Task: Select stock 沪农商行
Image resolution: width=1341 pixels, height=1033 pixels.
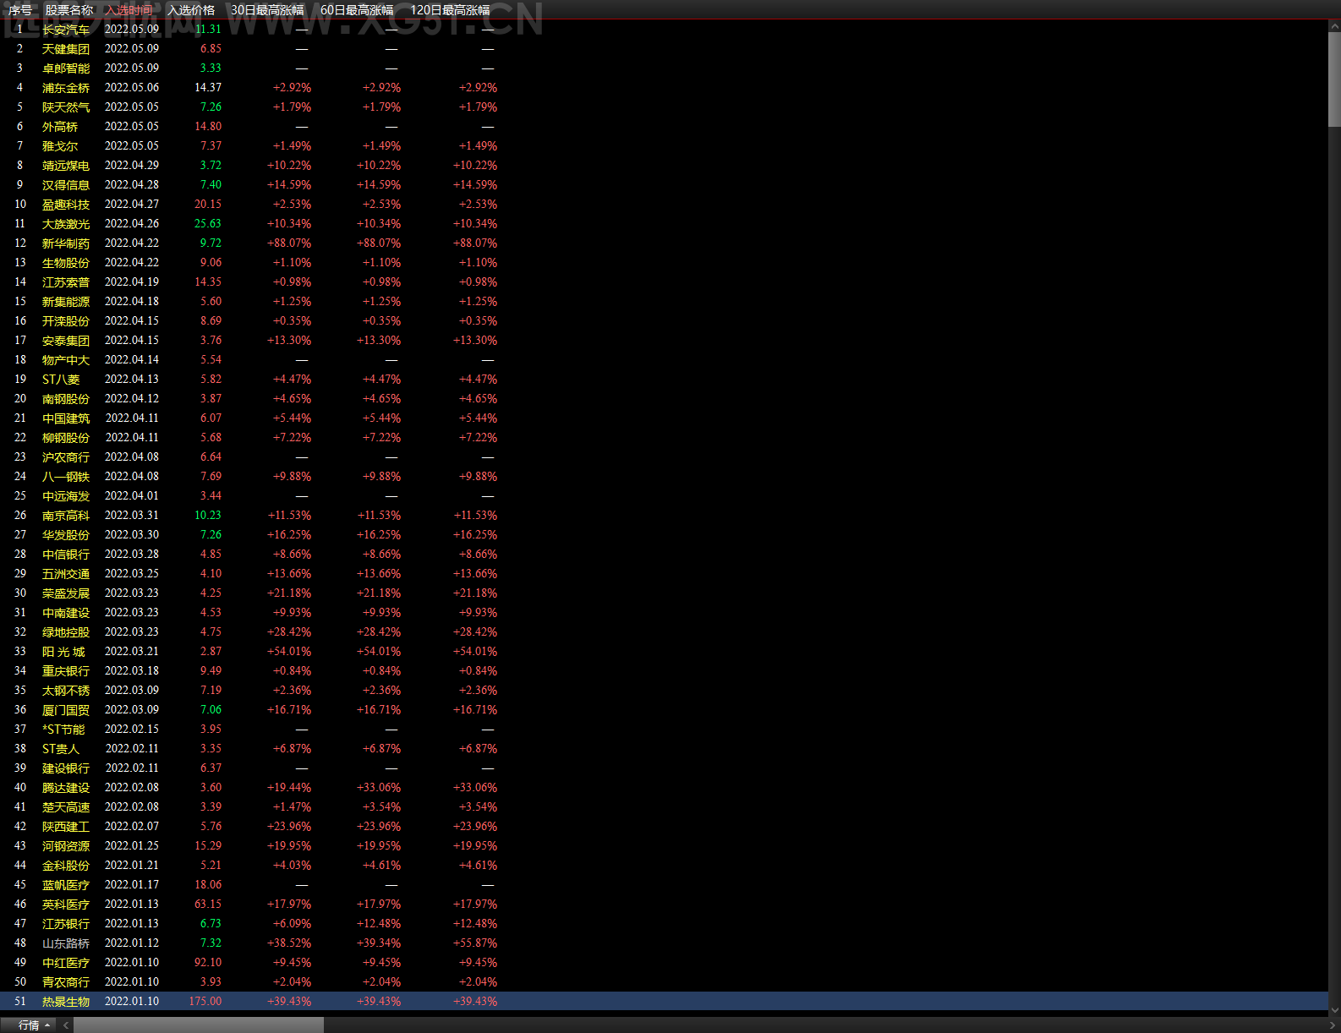Action: 66,457
